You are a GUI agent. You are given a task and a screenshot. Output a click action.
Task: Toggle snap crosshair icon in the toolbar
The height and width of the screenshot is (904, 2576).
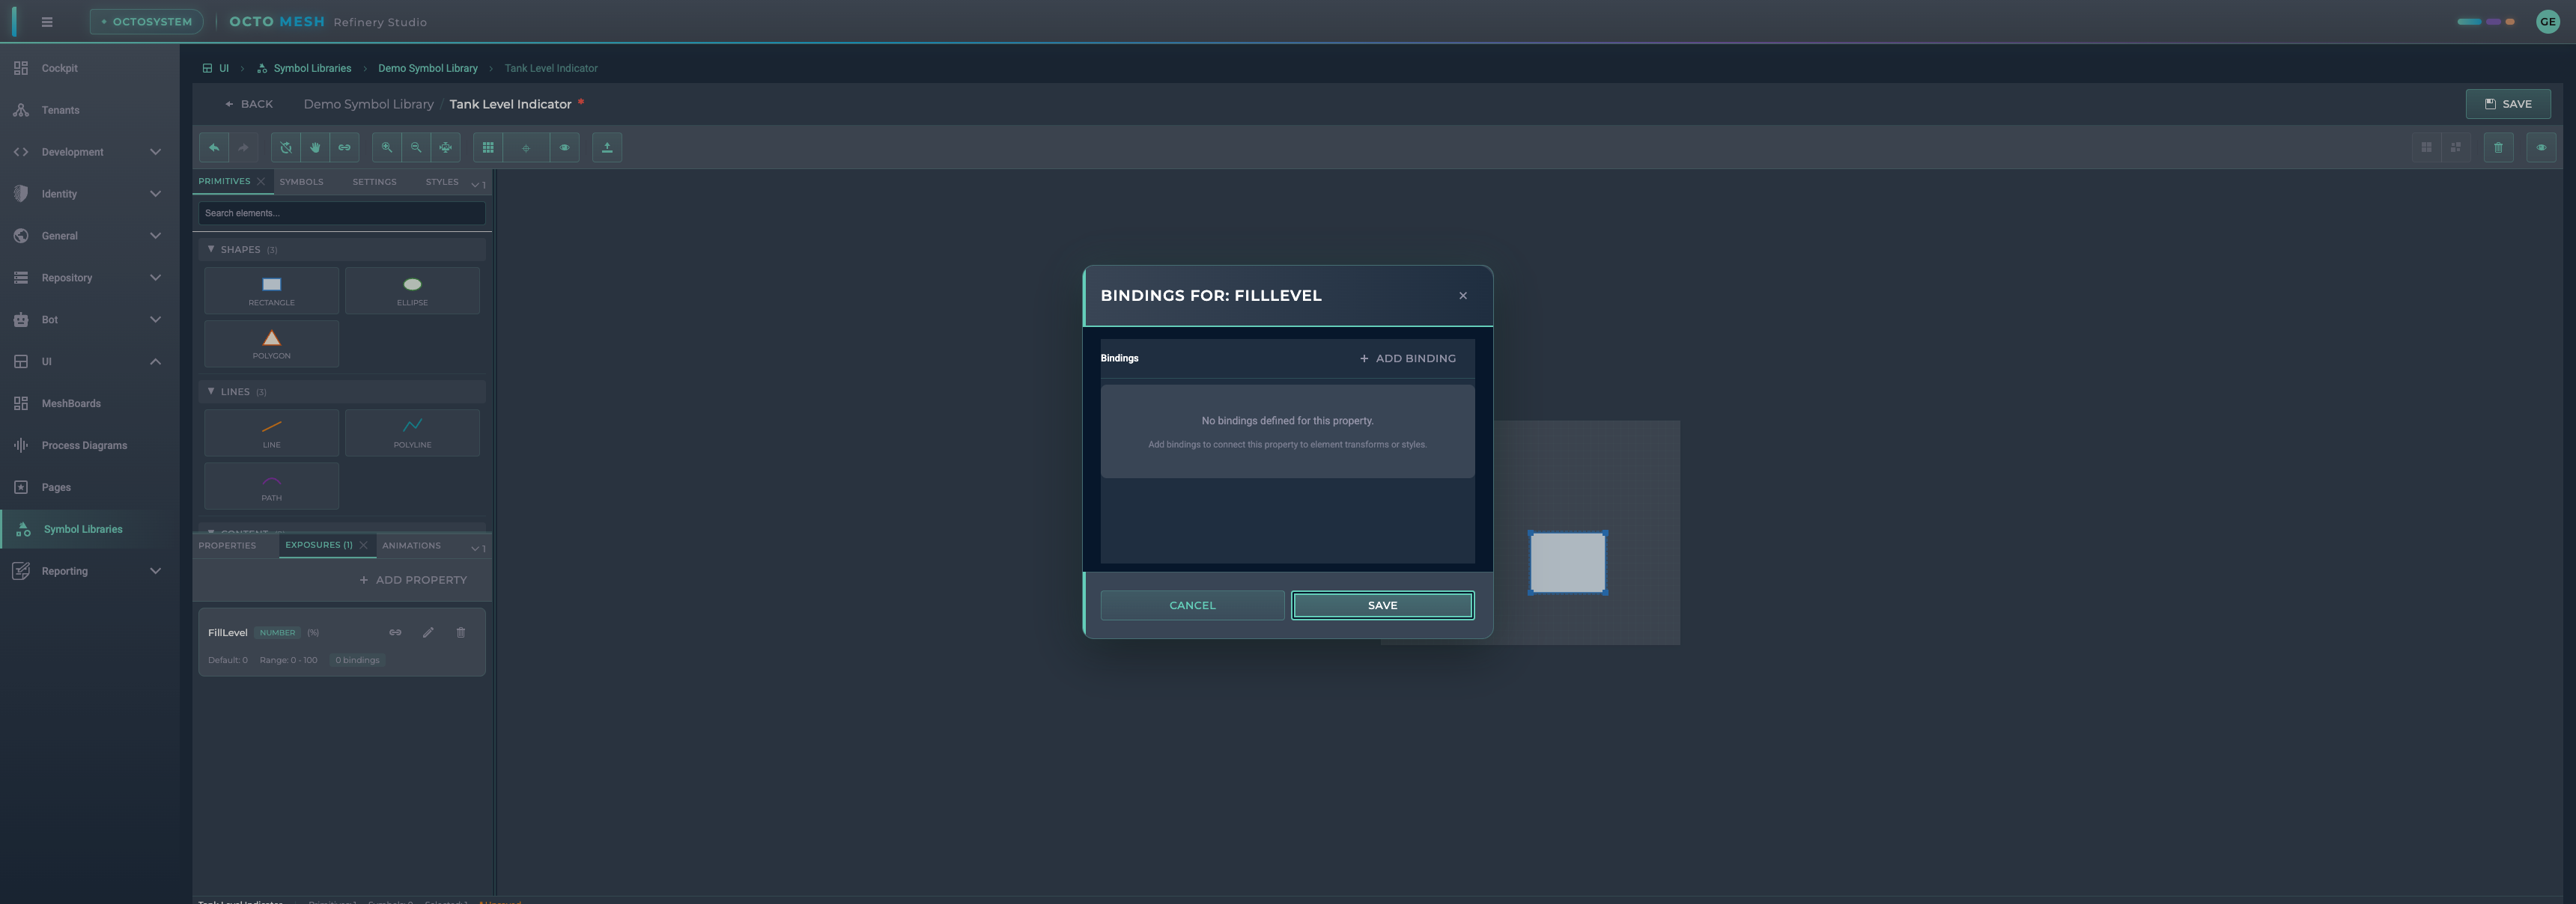point(526,147)
